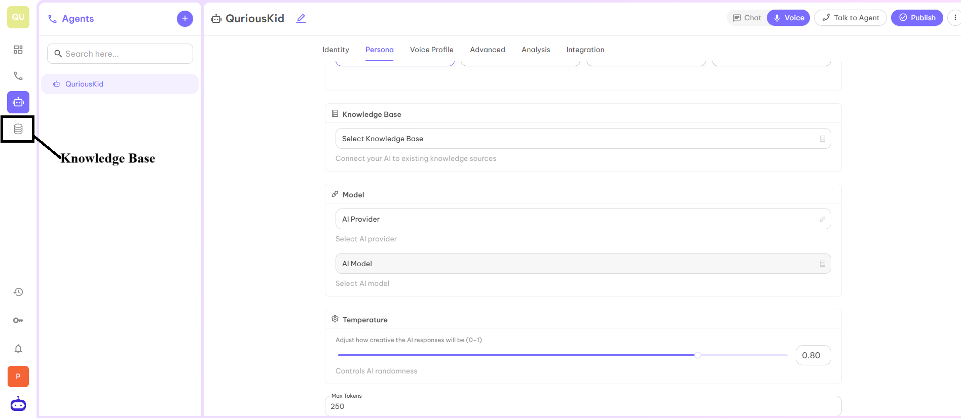This screenshot has width=961, height=418.
Task: Select the QuriousKid agent in list
Action: coord(120,84)
